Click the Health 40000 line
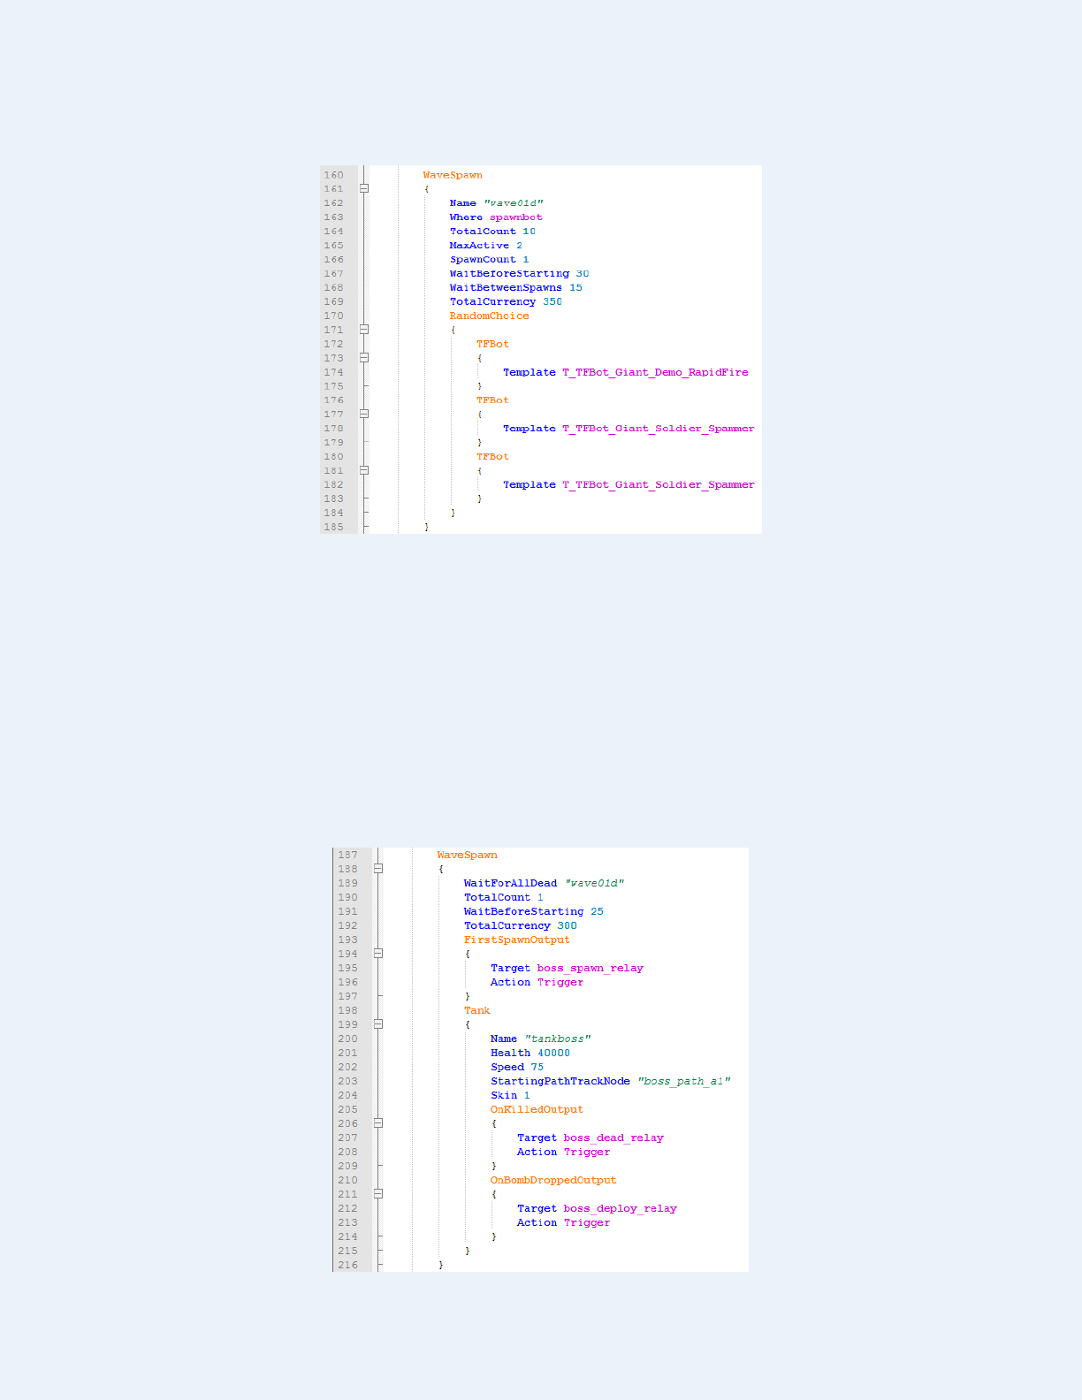The height and width of the screenshot is (1400, 1082). click(530, 1054)
